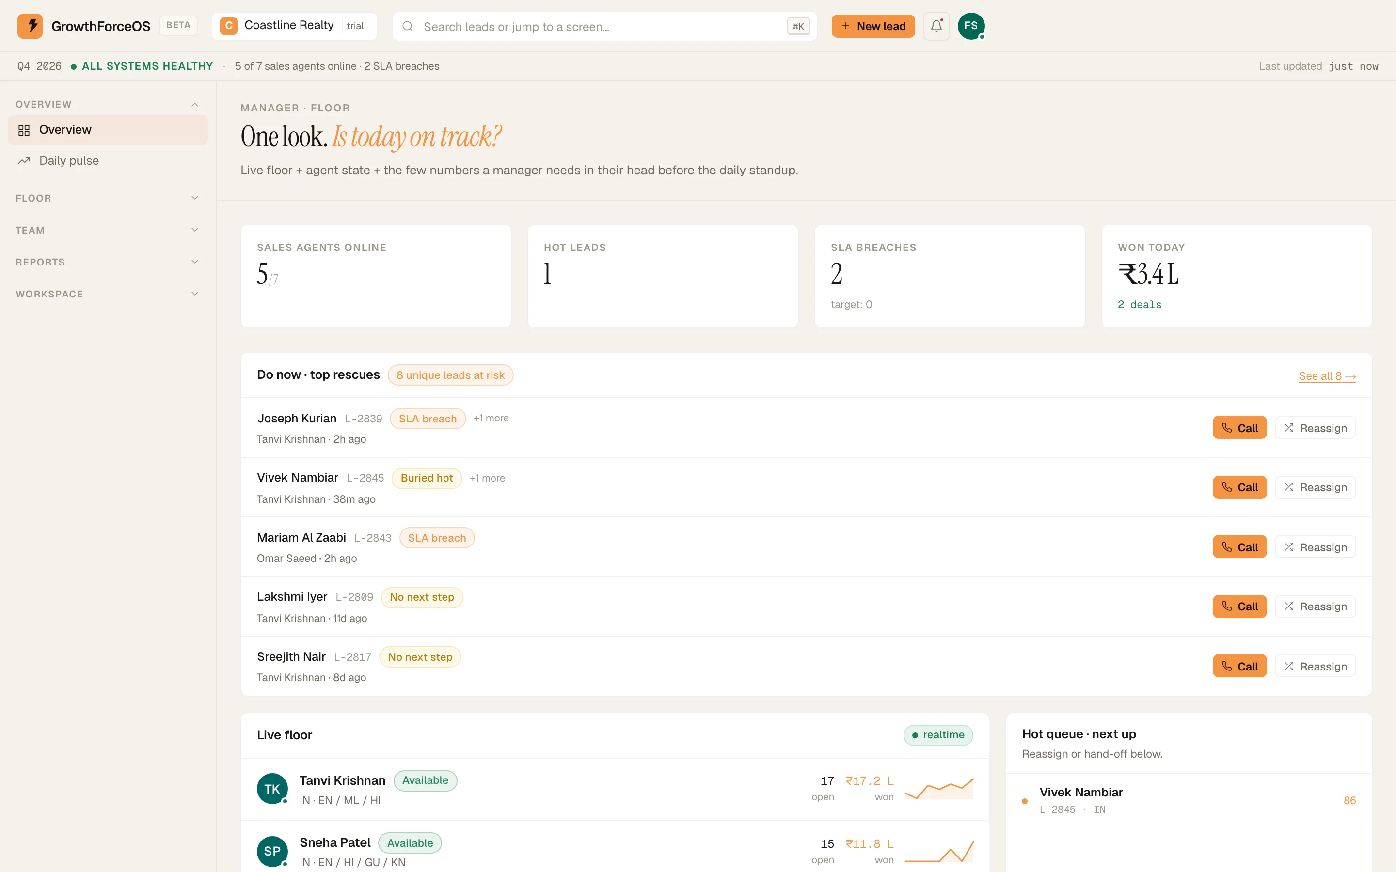Click the SLA breach tag on Joseph Kurian
1396x872 pixels.
pos(428,419)
